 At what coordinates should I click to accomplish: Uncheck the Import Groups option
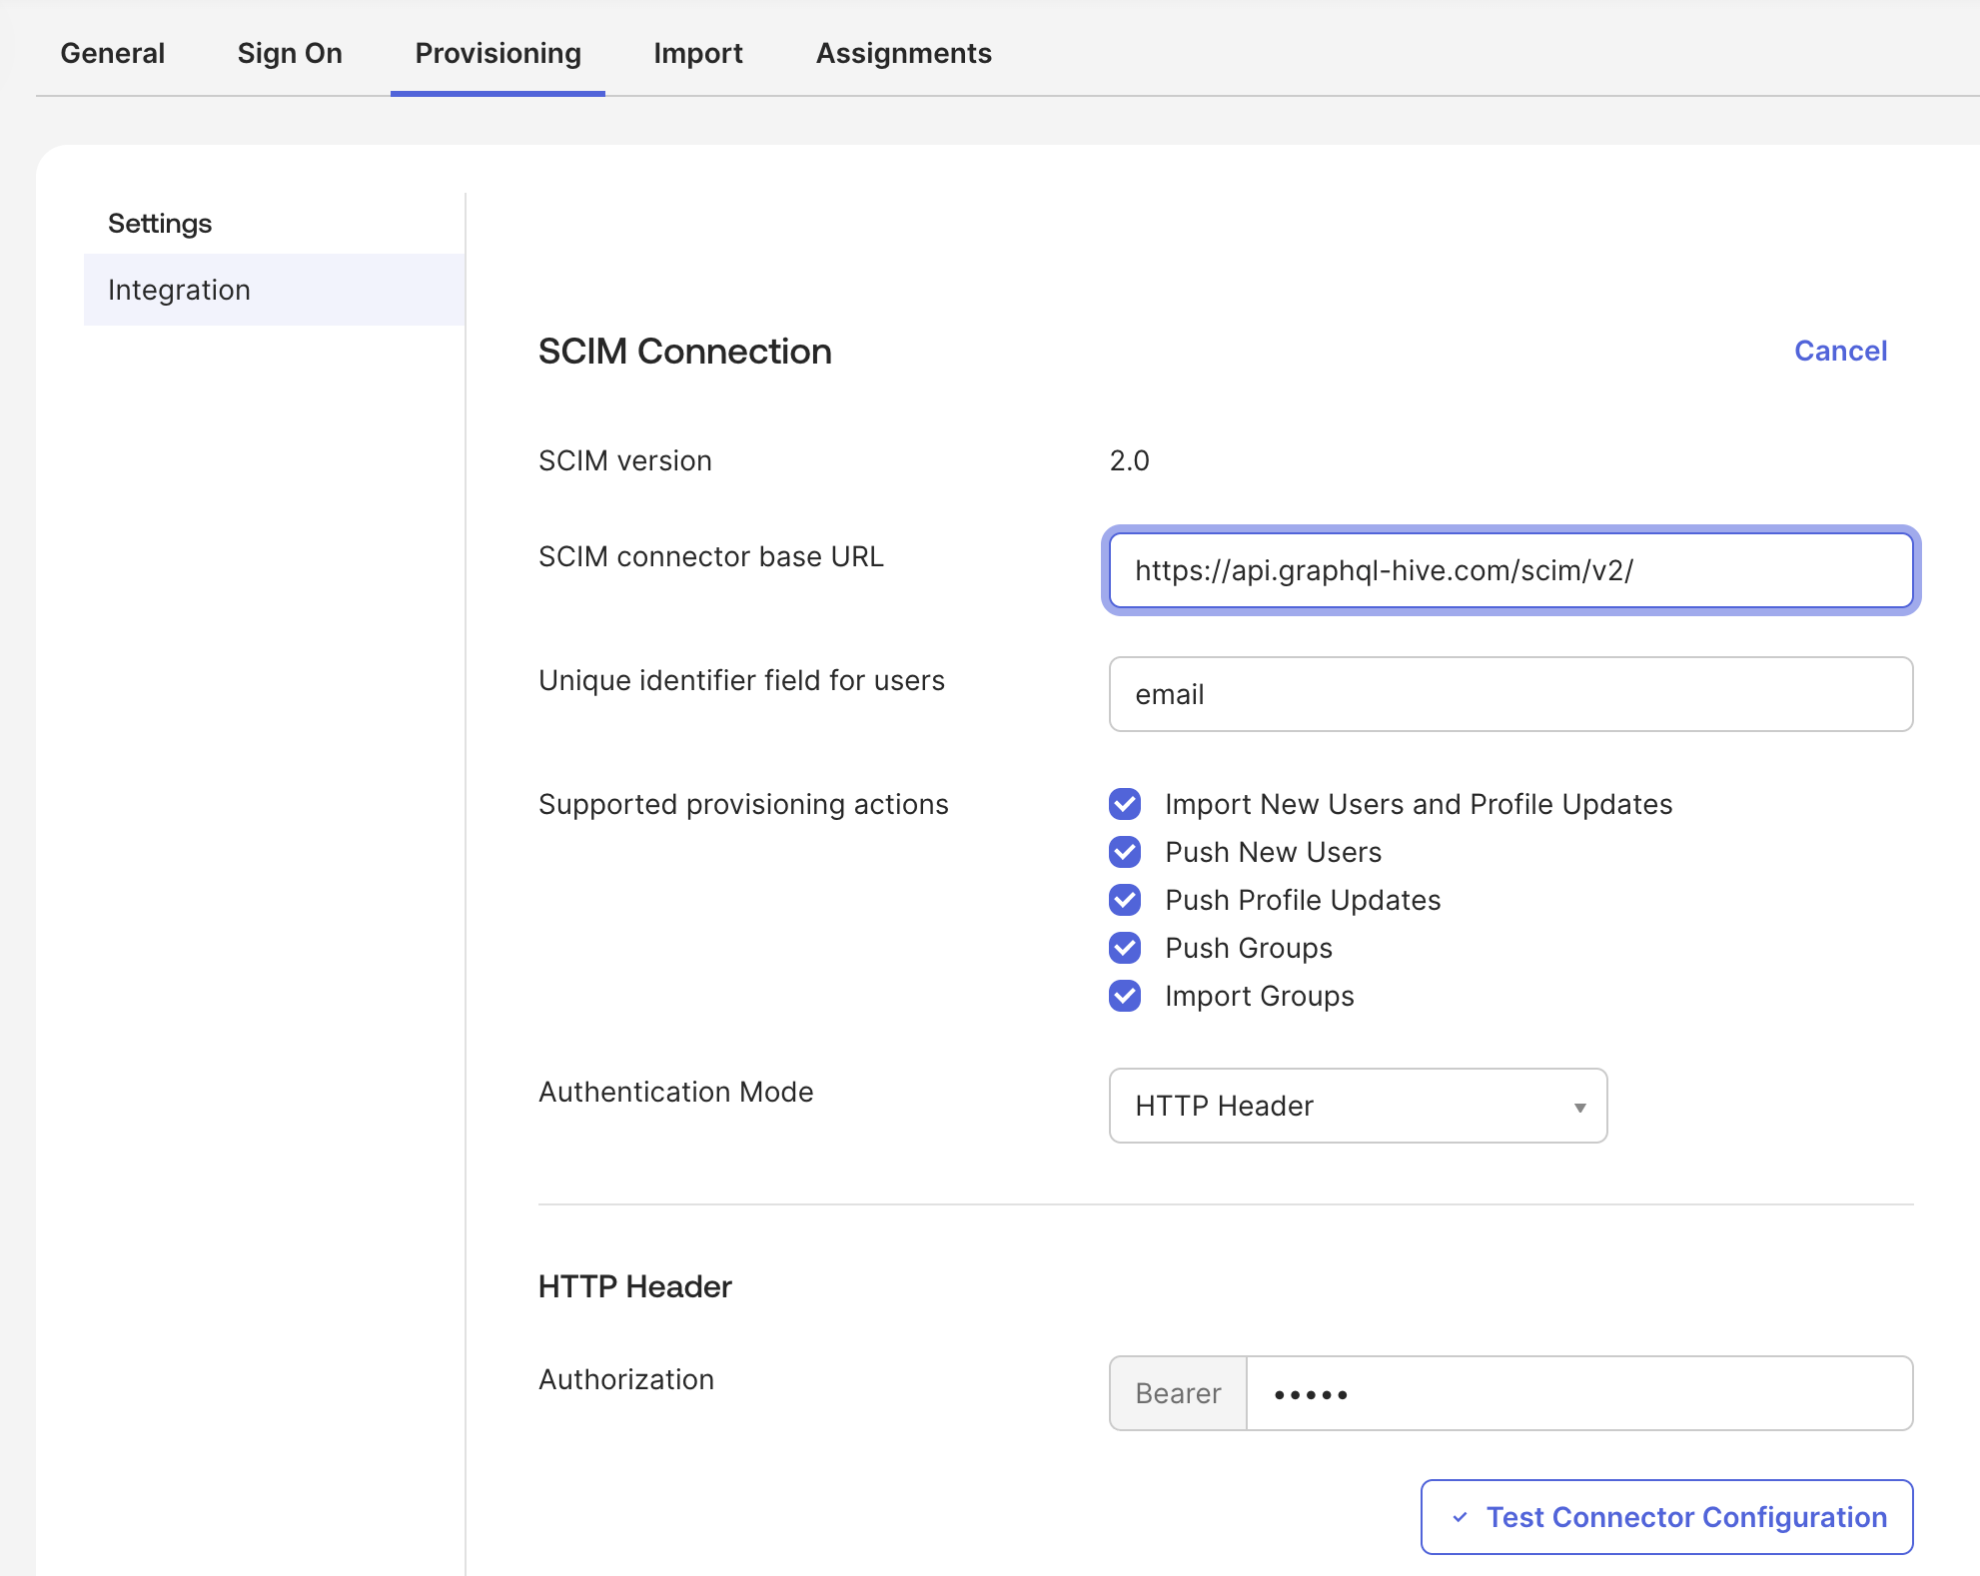[x=1125, y=996]
